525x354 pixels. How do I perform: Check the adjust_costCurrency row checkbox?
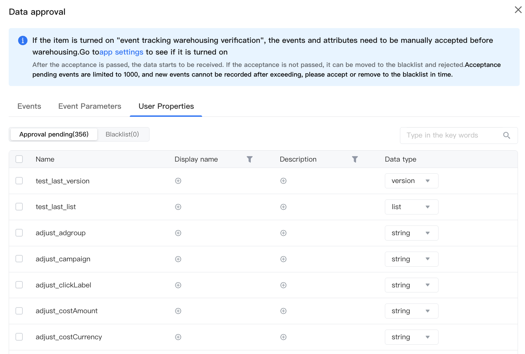point(19,337)
